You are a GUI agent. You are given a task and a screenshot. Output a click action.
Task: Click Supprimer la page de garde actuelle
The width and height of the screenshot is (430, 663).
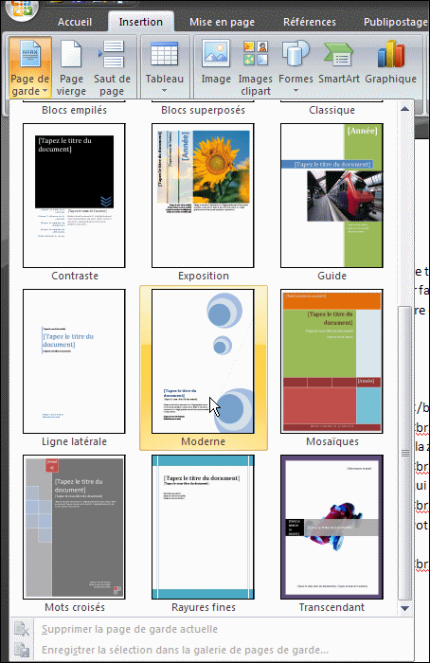pos(130,629)
